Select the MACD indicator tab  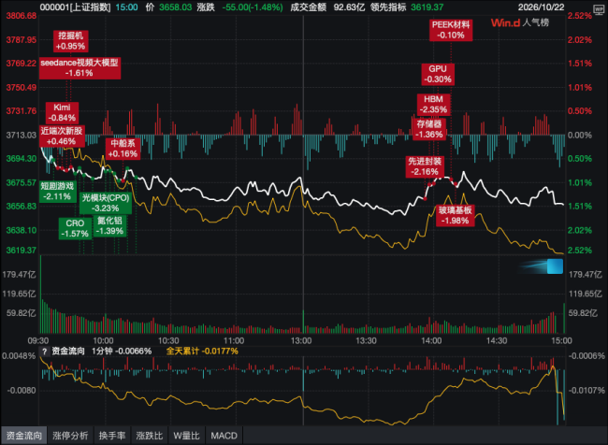tap(224, 436)
